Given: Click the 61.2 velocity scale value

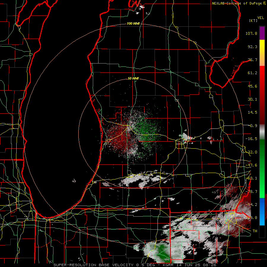Looking at the screenshot, I should coord(252,73).
